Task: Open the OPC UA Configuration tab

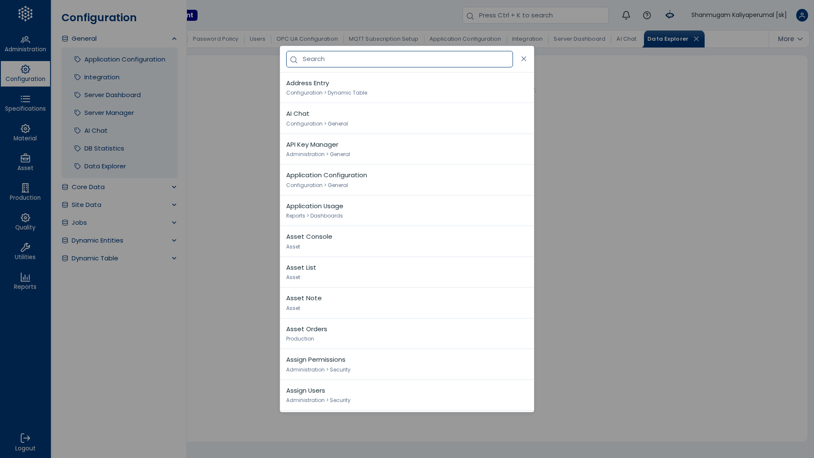Action: click(307, 39)
